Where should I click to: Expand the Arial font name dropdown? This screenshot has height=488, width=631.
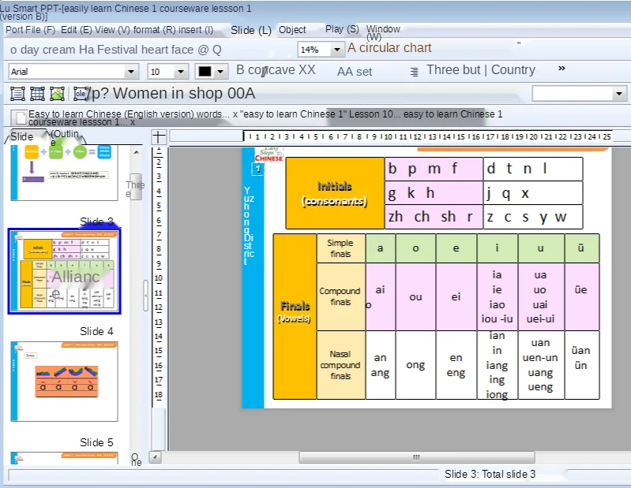pyautogui.click(x=131, y=72)
